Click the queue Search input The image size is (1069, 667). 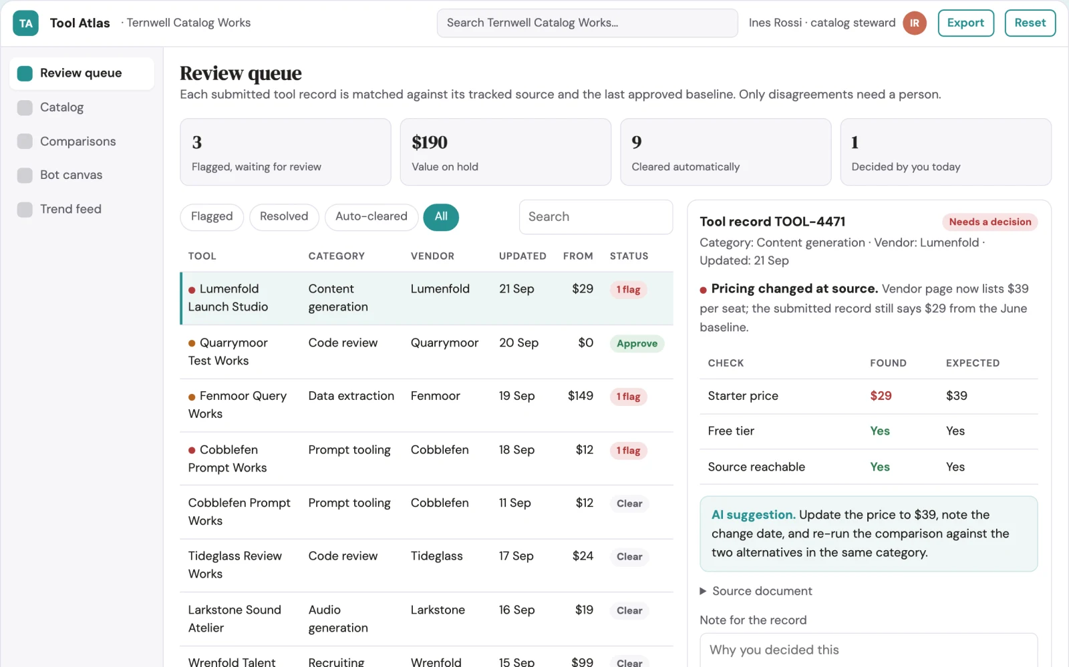coord(596,217)
